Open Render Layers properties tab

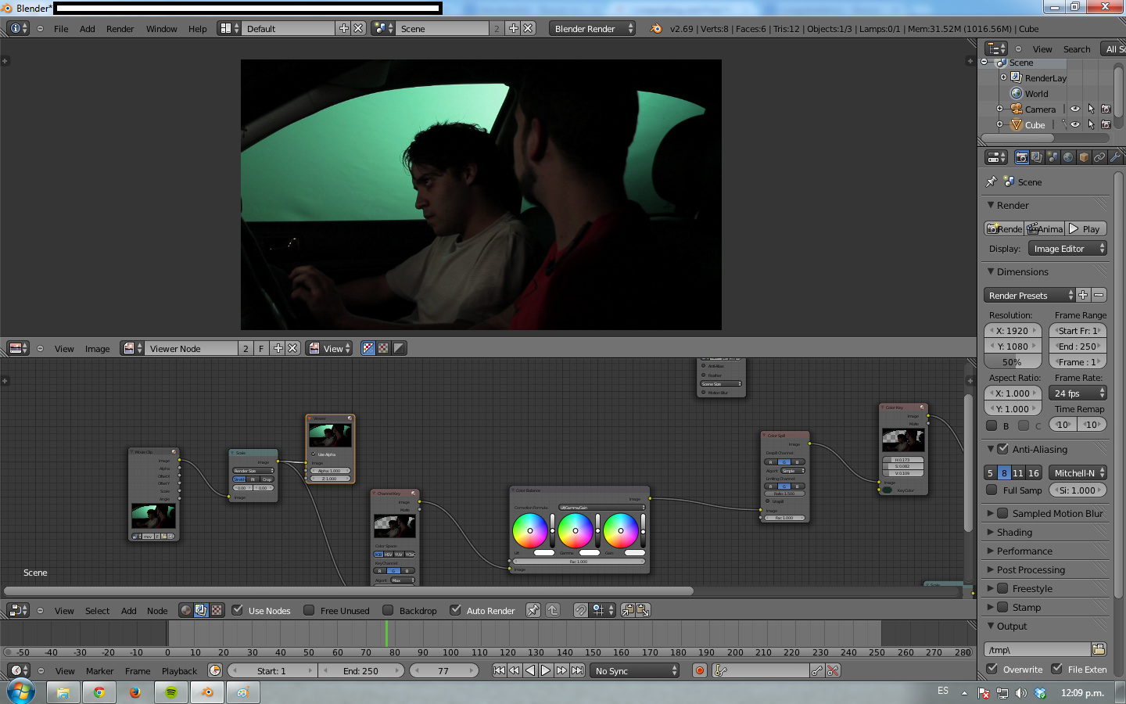pos(1037,157)
